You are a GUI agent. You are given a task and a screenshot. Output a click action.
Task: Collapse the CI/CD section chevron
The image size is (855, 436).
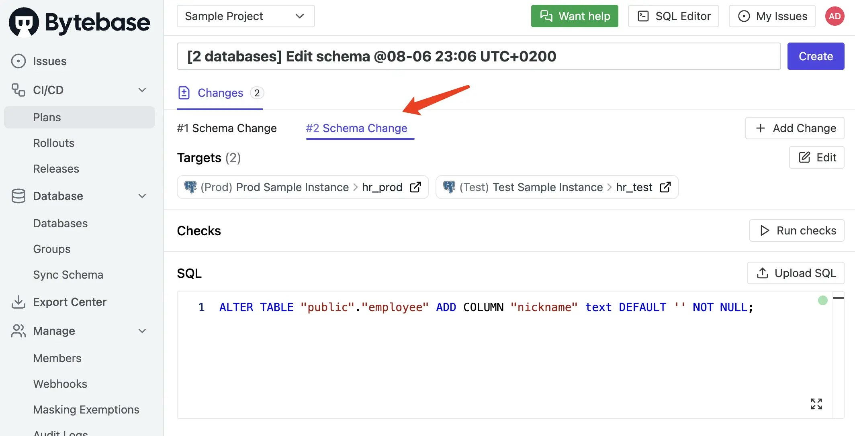tap(142, 90)
